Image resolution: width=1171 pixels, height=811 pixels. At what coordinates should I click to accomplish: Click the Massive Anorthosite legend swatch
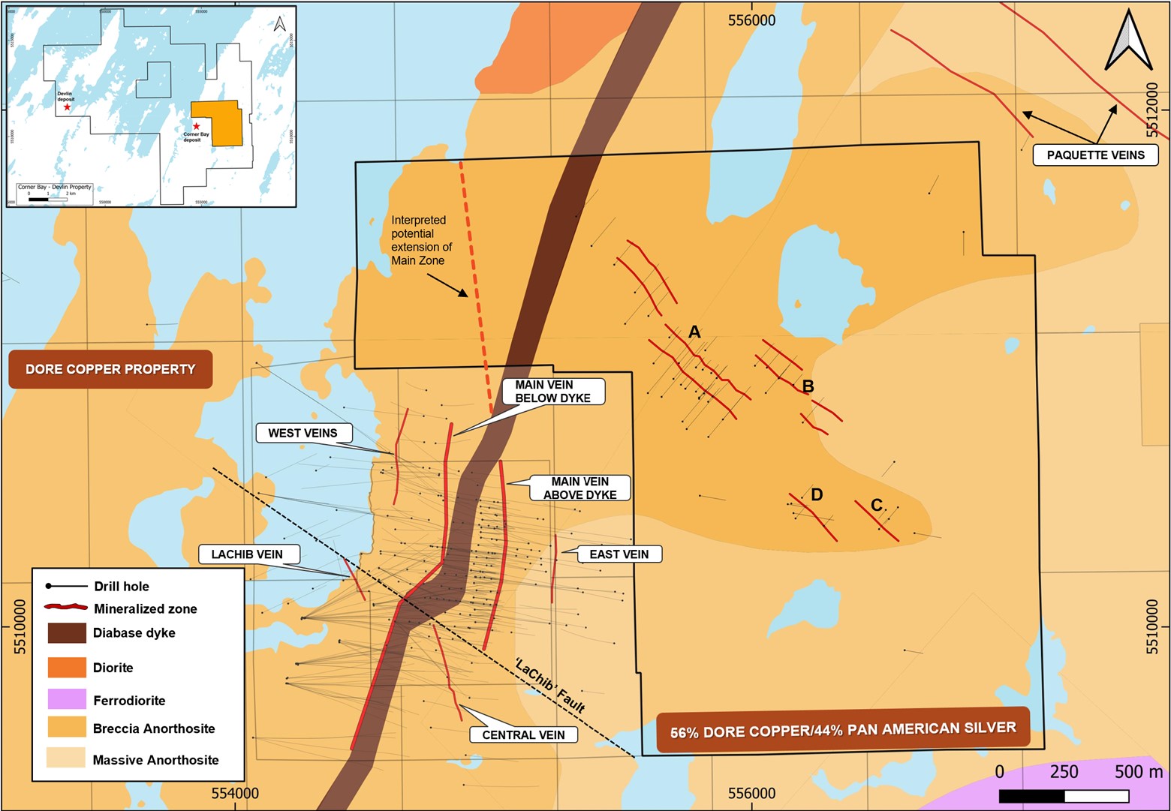pos(67,758)
